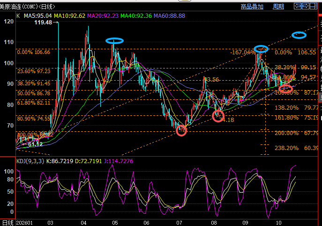
Task: Click the 10 month marker on time axis
Action: point(278,223)
